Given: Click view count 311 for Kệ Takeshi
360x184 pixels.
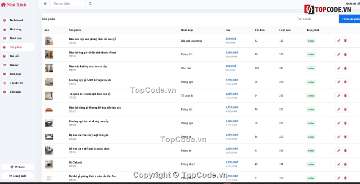Looking at the screenshot, I should [x=281, y=164].
